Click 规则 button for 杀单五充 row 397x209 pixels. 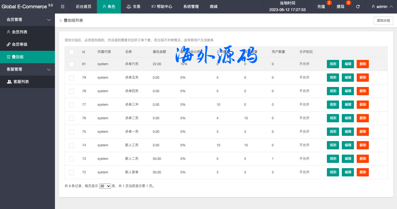point(333,78)
